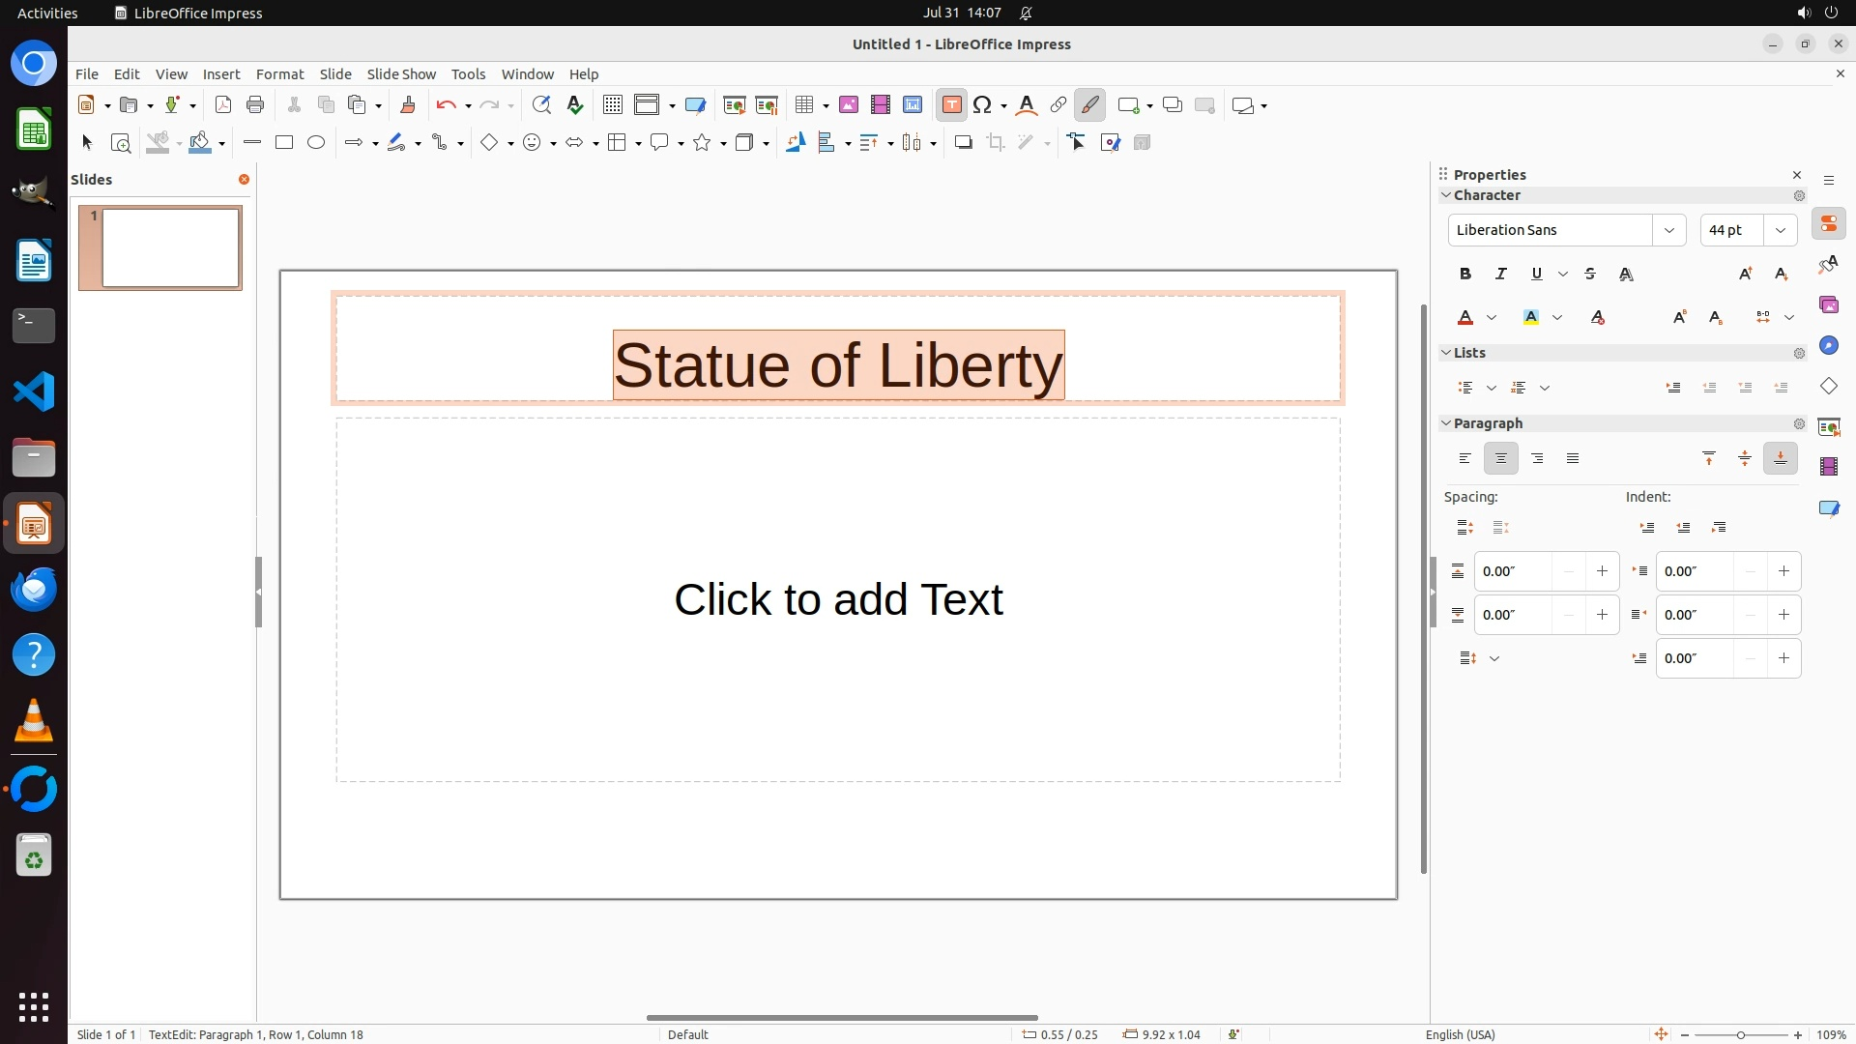Open the font name dropdown
Image resolution: width=1856 pixels, height=1044 pixels.
click(1668, 230)
